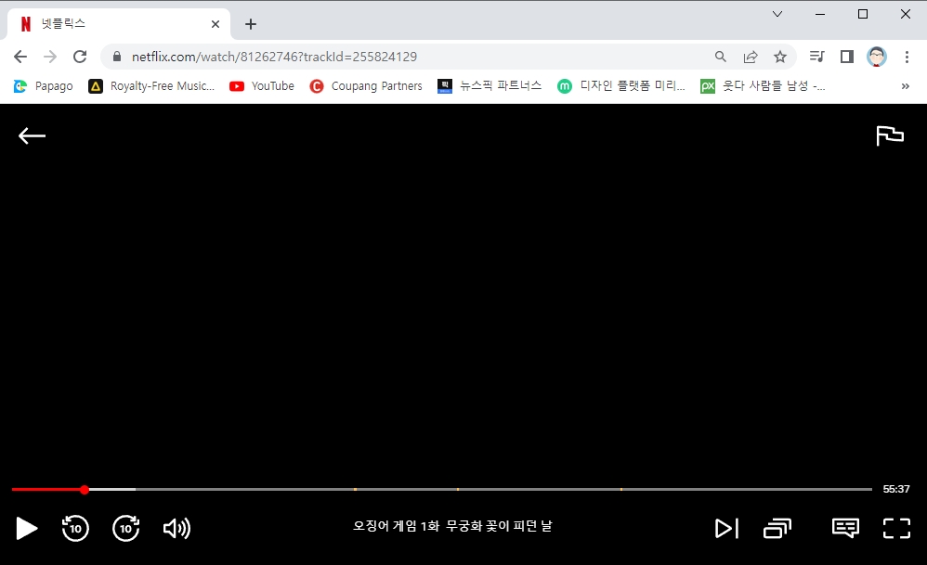
Task: Open a new browser tab
Action: (251, 24)
